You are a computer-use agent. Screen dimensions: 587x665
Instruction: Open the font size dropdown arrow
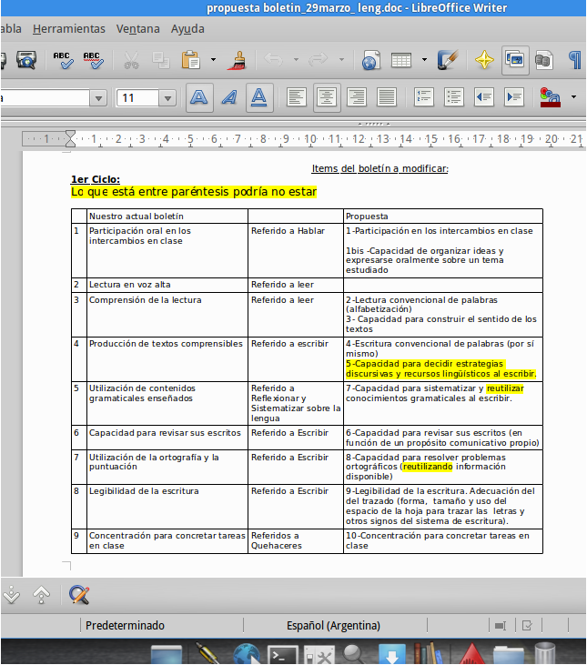click(168, 98)
